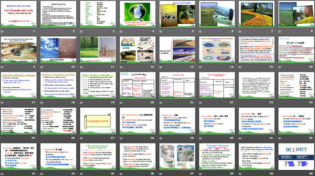315x176 pixels.
Task: Select slide 7 with orange flower garden
Action: click(257, 14)
